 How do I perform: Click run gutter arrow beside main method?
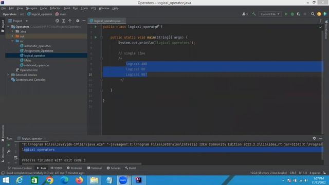tap(96, 38)
